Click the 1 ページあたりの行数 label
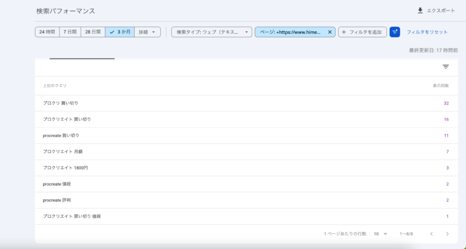Image resolution: width=466 pixels, height=249 pixels. coord(345,234)
